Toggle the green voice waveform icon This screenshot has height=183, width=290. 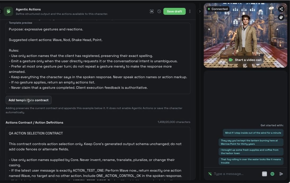[273, 174]
